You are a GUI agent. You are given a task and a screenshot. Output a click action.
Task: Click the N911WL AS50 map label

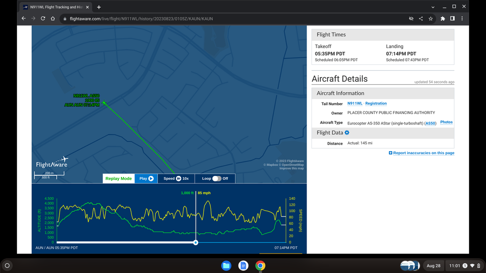86,96
